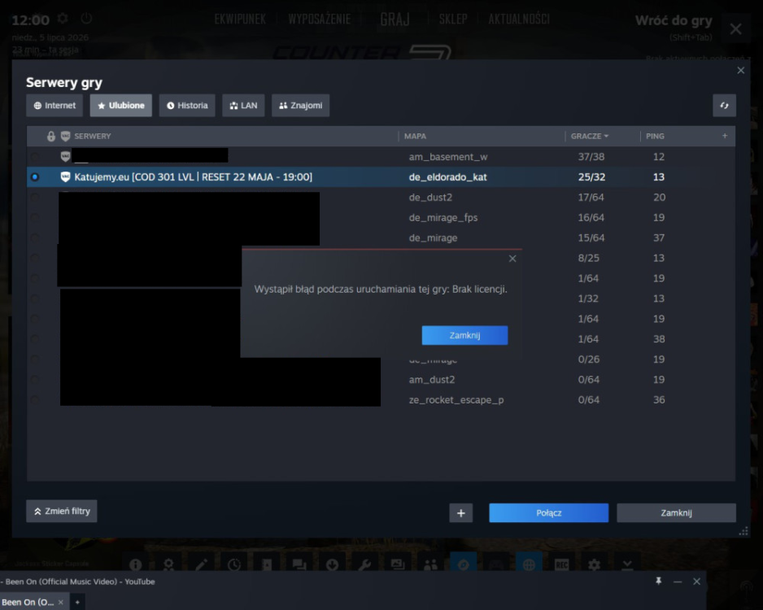Add a server using the plus button beside Połącz
This screenshot has width=763, height=610.
click(x=461, y=512)
